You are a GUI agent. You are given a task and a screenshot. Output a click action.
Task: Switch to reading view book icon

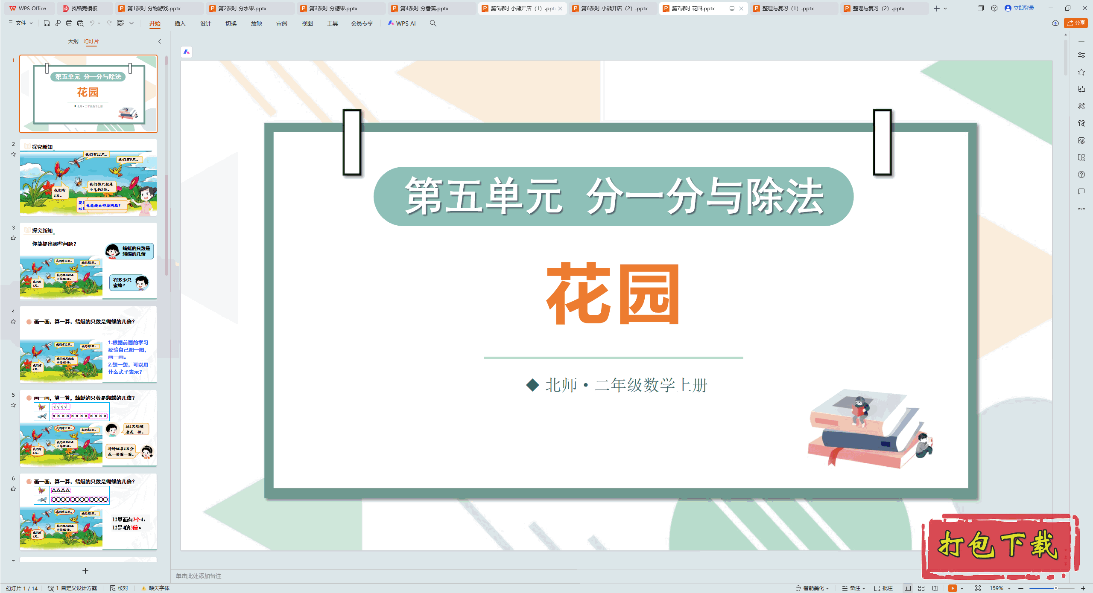(935, 588)
